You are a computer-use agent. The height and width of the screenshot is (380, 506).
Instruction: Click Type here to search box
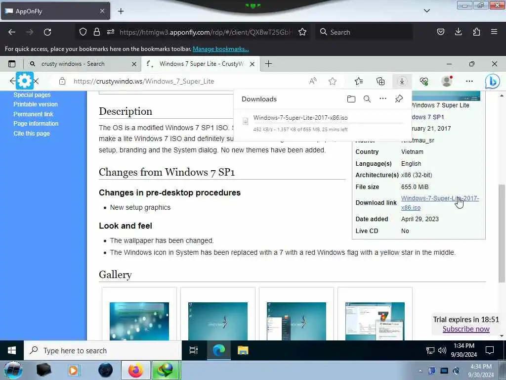point(103,350)
